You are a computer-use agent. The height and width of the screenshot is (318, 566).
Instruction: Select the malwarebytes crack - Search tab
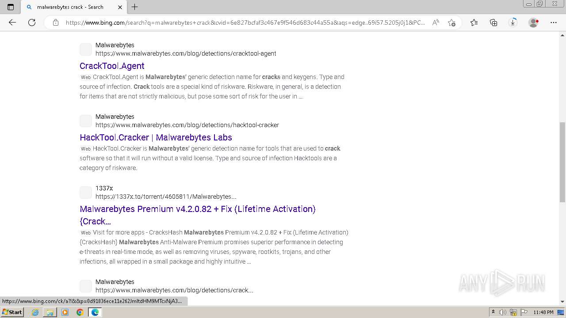(x=74, y=7)
